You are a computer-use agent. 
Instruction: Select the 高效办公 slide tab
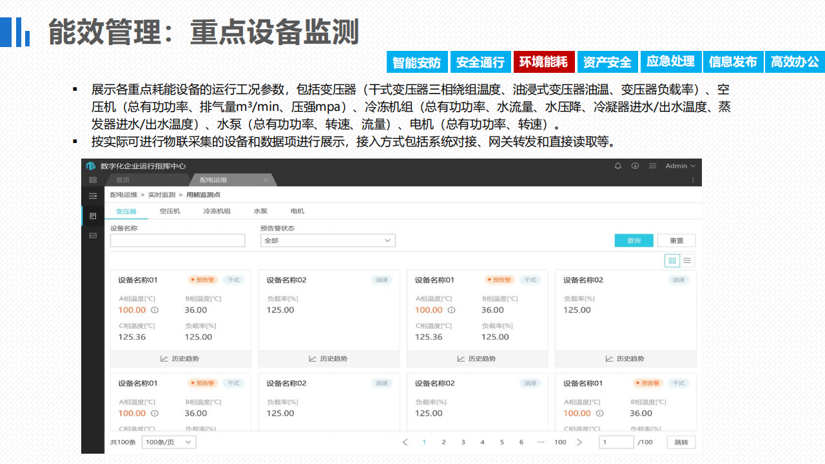(795, 62)
